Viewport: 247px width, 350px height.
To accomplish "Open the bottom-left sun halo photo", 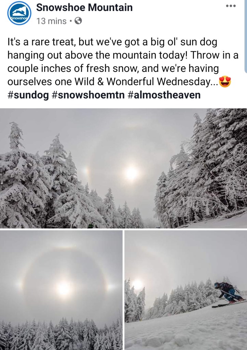I will coord(61,290).
